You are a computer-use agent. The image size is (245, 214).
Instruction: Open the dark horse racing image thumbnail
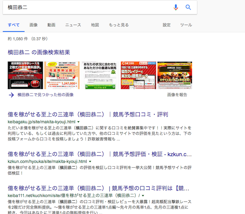coord(175,75)
